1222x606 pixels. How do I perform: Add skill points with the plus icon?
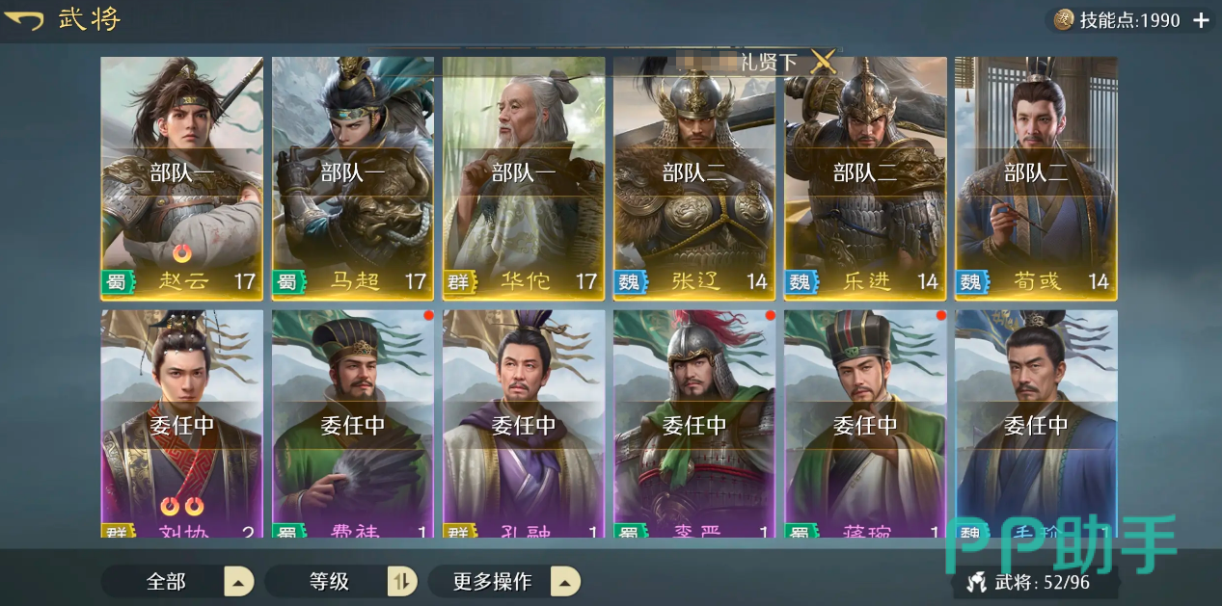click(x=1201, y=20)
